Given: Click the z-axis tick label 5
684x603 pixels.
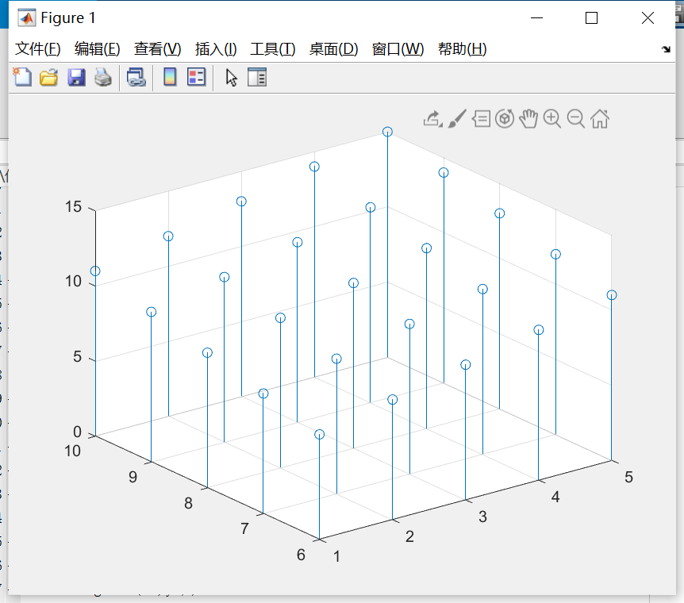Looking at the screenshot, I should [77, 357].
